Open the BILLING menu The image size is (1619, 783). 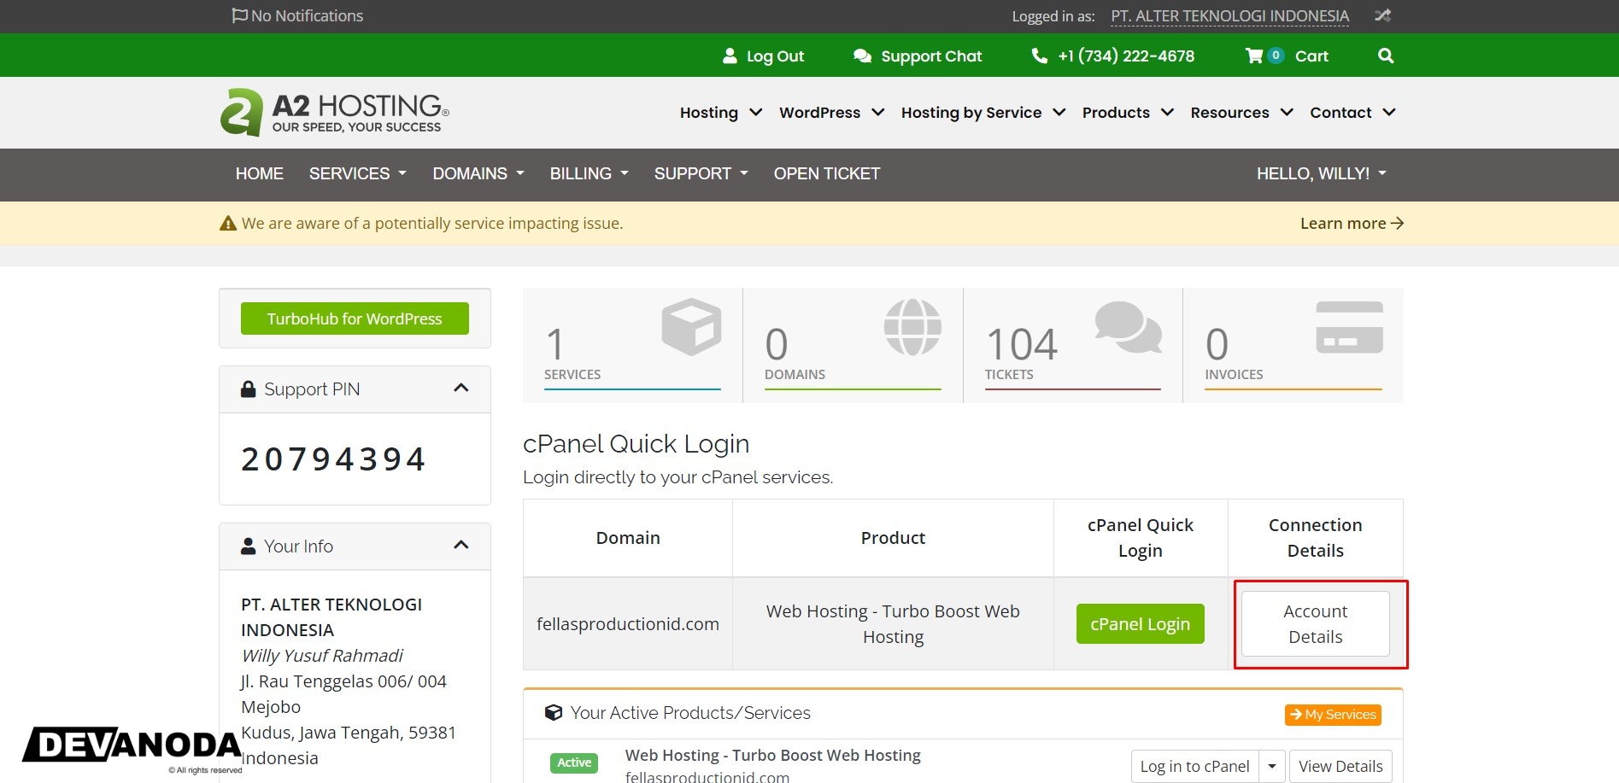coord(590,174)
